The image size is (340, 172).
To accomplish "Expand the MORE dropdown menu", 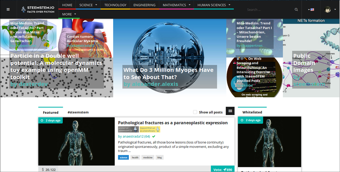I will coord(69,14).
